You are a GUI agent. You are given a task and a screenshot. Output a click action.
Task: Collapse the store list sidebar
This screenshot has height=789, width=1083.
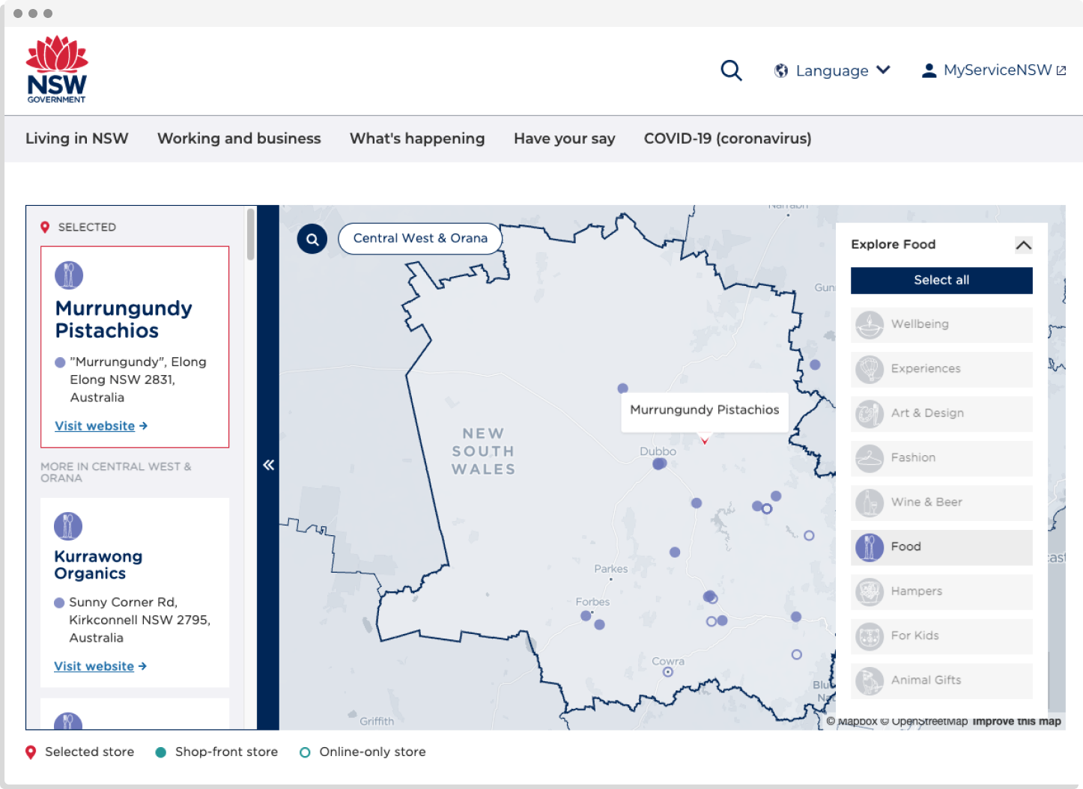point(268,465)
